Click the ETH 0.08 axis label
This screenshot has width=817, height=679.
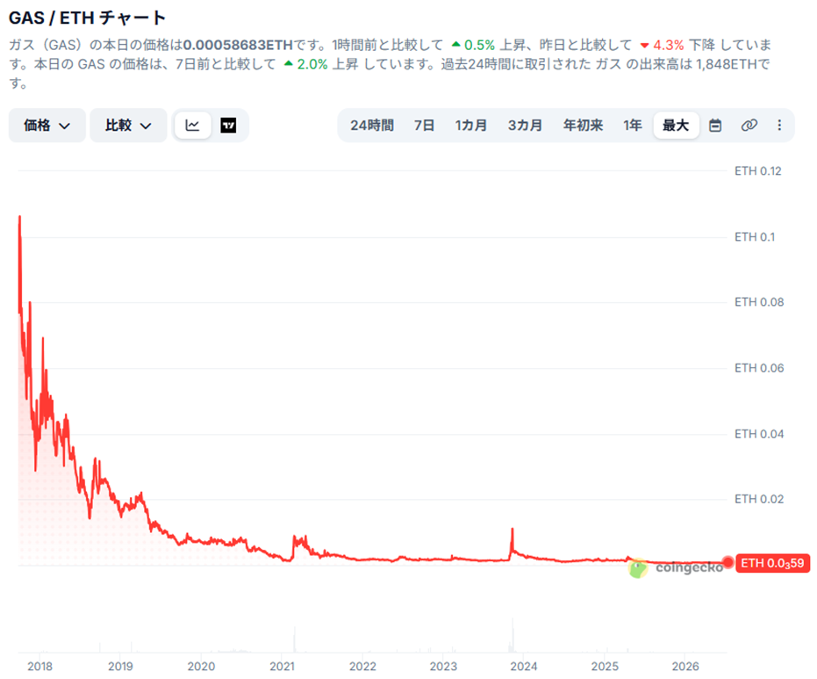coord(759,302)
